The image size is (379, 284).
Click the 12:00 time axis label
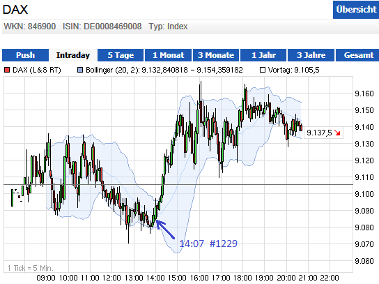[111, 278]
